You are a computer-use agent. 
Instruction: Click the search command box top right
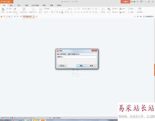coord(148,16)
